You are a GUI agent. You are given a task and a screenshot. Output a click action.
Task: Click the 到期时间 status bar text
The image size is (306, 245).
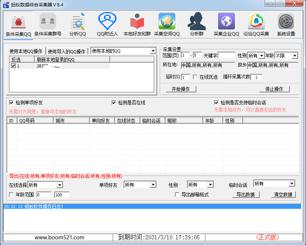tap(159, 237)
